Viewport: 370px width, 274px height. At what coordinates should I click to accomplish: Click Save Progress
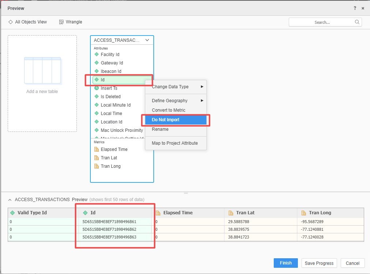[x=319, y=263]
